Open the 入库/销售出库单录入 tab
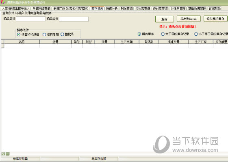228x162 pixels. coord(16,9)
